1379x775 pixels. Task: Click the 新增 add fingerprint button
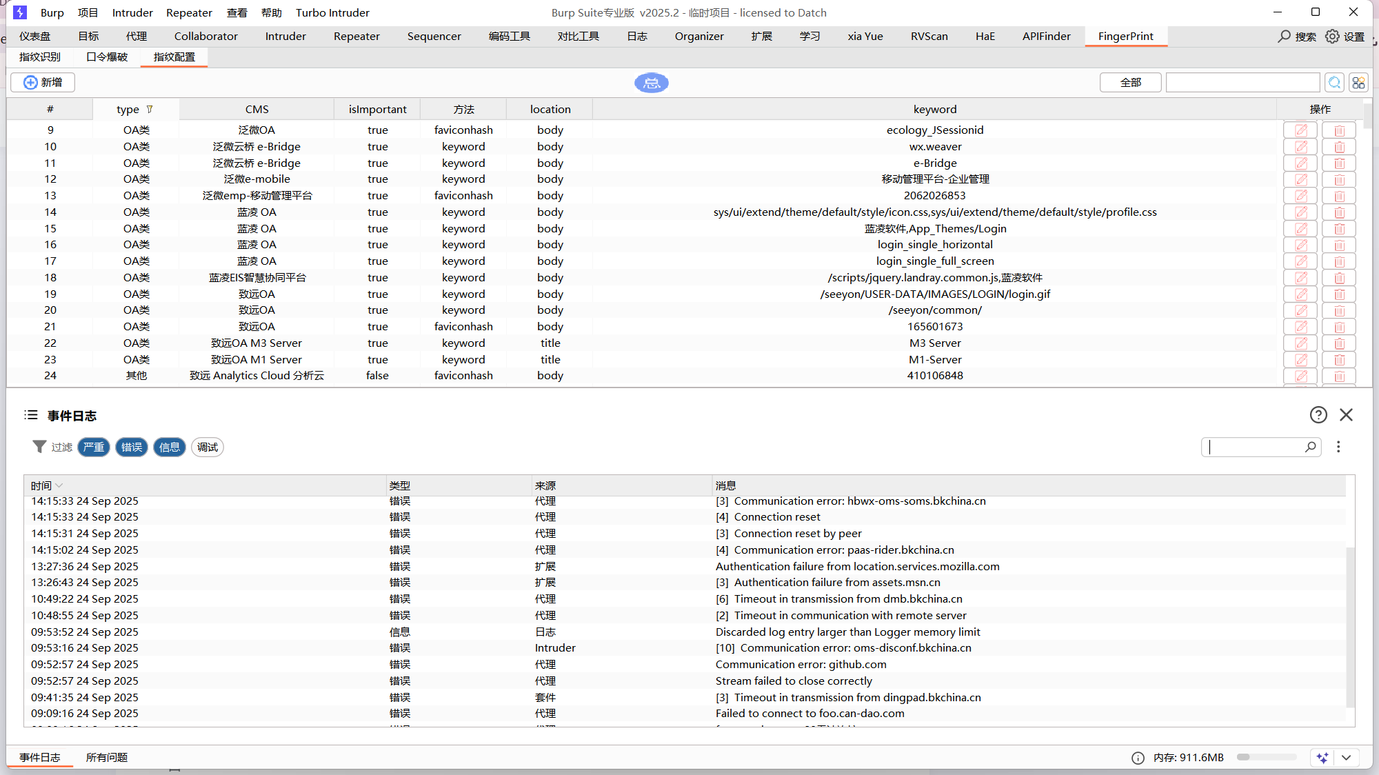tap(43, 83)
